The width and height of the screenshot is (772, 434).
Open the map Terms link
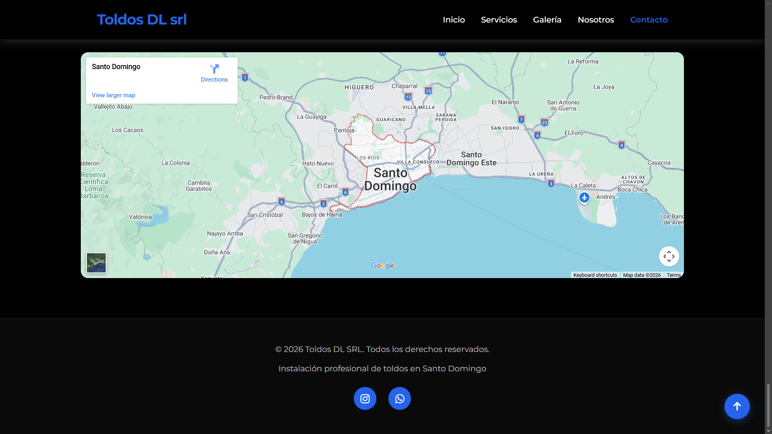673,275
